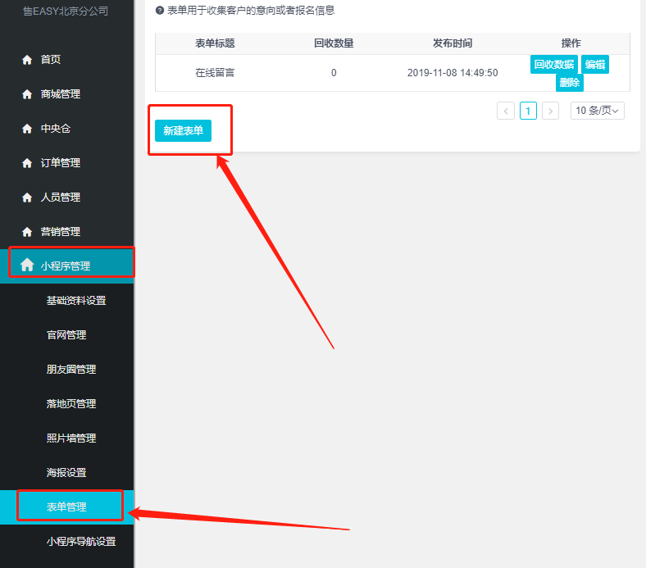Click the 表单标题 column header

(215, 43)
